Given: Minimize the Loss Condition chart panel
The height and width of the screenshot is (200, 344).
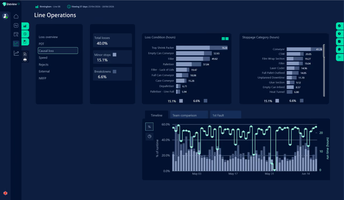Looking at the screenshot, I should point(227,39).
